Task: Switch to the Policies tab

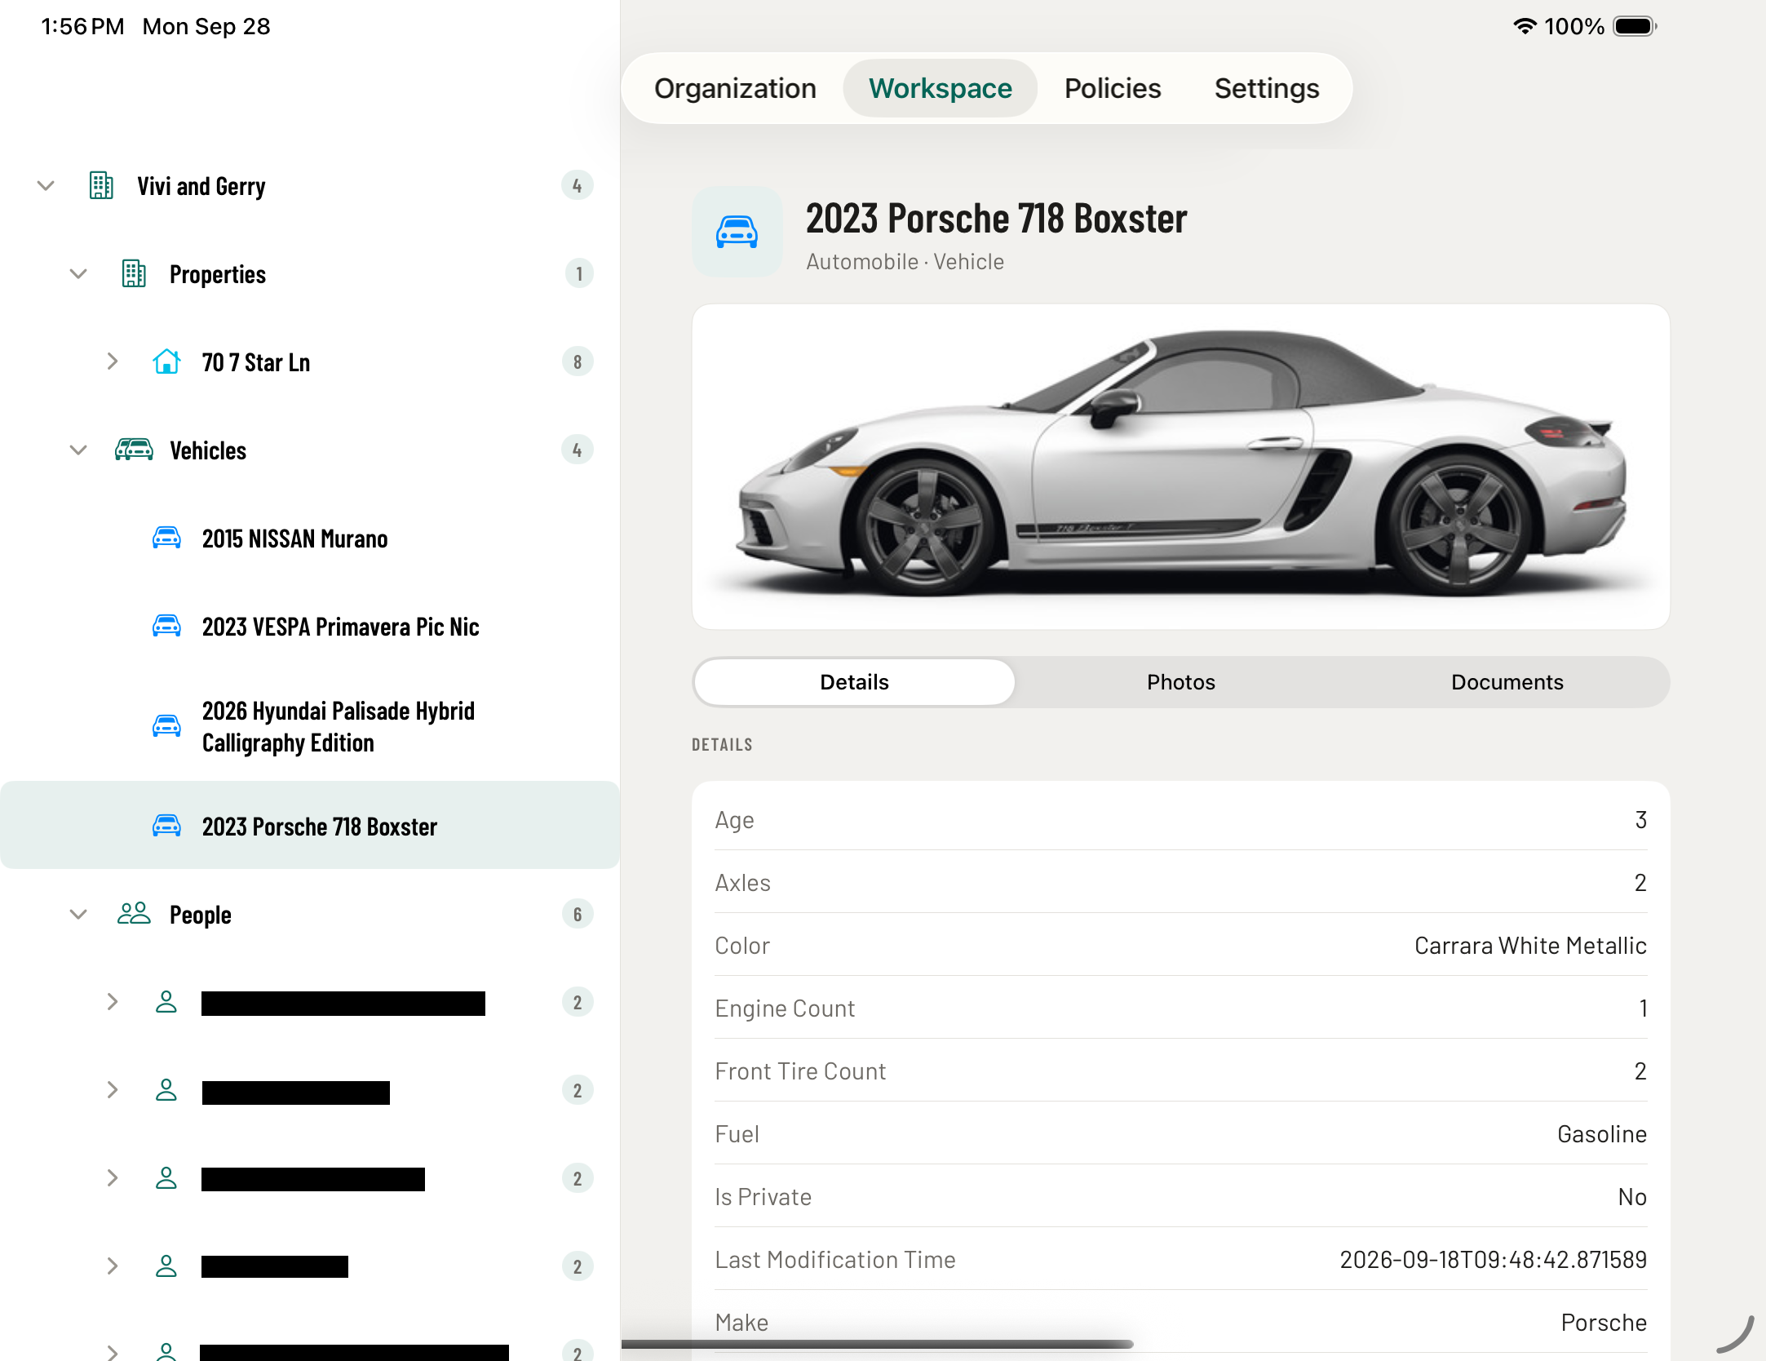Action: tap(1113, 88)
